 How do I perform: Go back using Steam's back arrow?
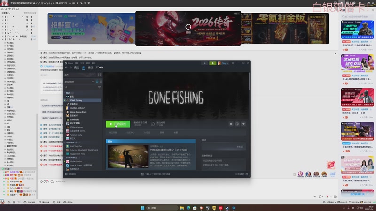66,68
